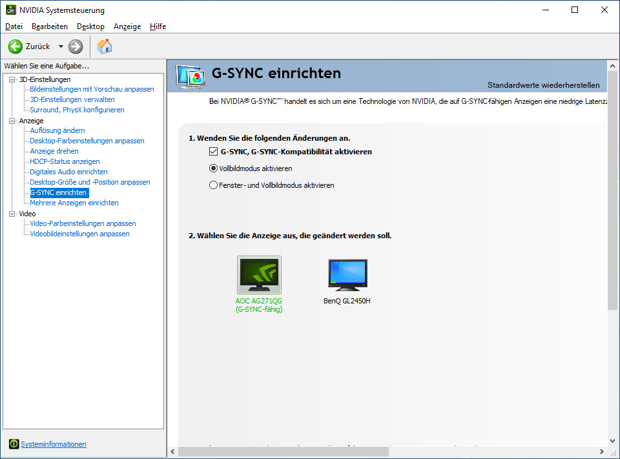Collapse the Video tree branch

tap(11, 213)
